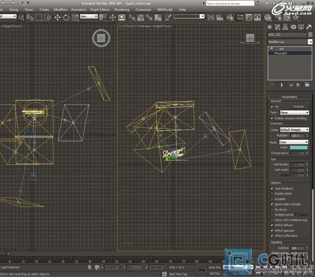
Task: Toggle Cast shadows checkbox
Action: pos(272,188)
